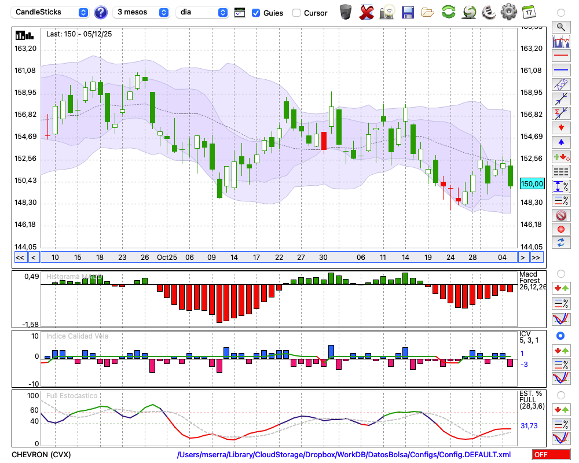Image resolution: width=579 pixels, height=463 pixels.
Task: Expand the 'dia' interval dropdown
Action: click(202, 12)
